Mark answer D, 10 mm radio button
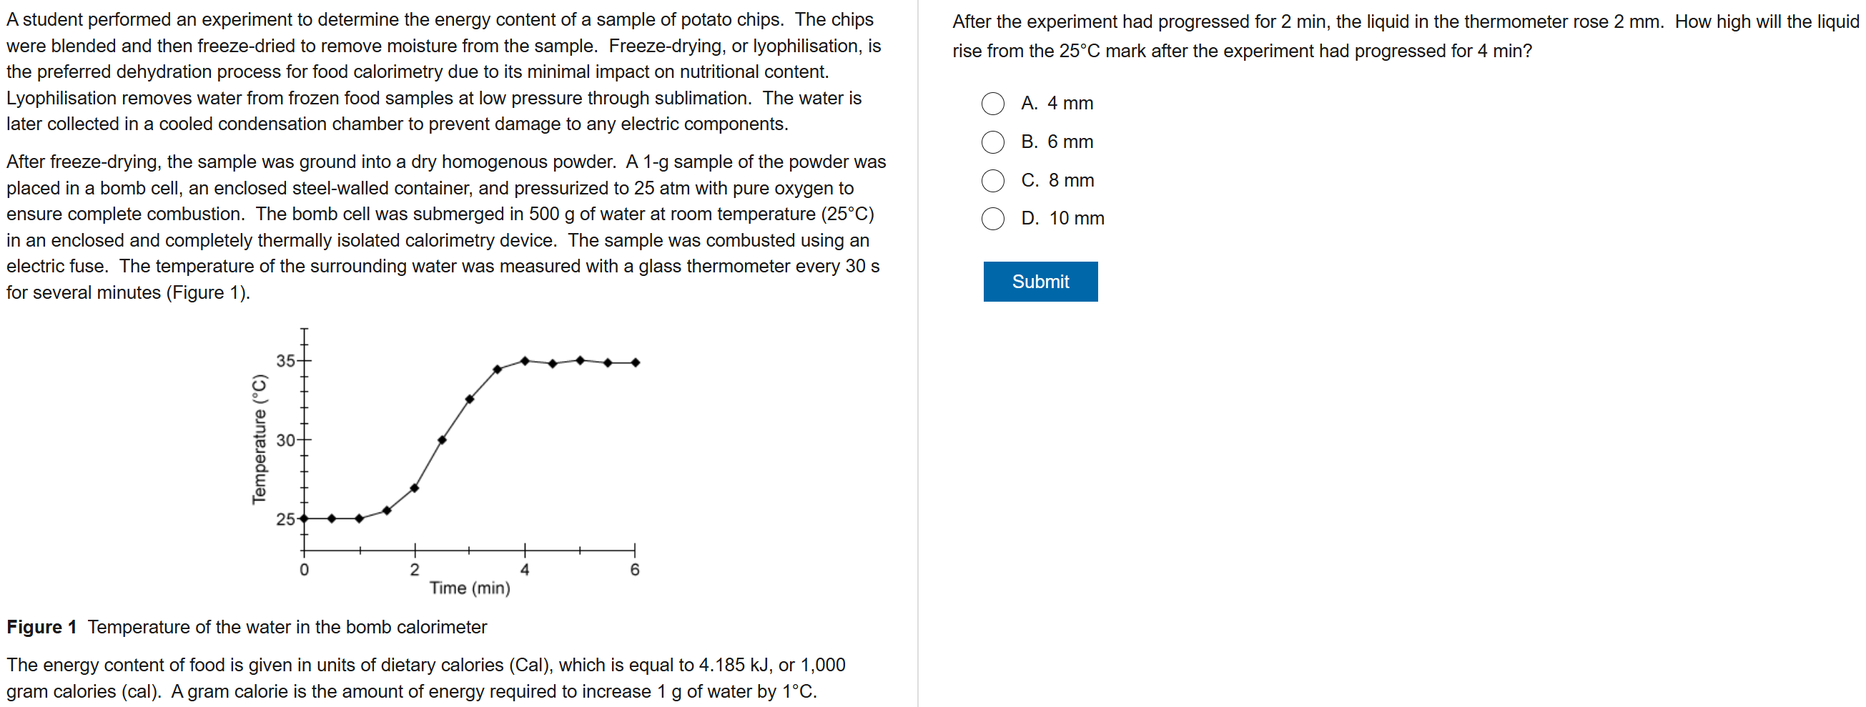The width and height of the screenshot is (1866, 707). pyautogui.click(x=992, y=219)
